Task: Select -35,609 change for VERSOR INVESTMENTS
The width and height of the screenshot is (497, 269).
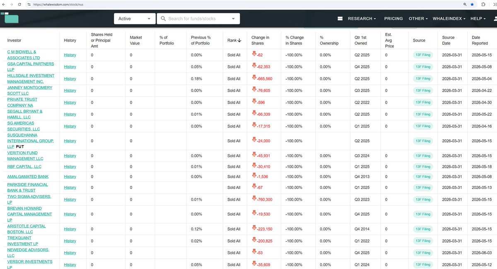Action: pyautogui.click(x=263, y=264)
